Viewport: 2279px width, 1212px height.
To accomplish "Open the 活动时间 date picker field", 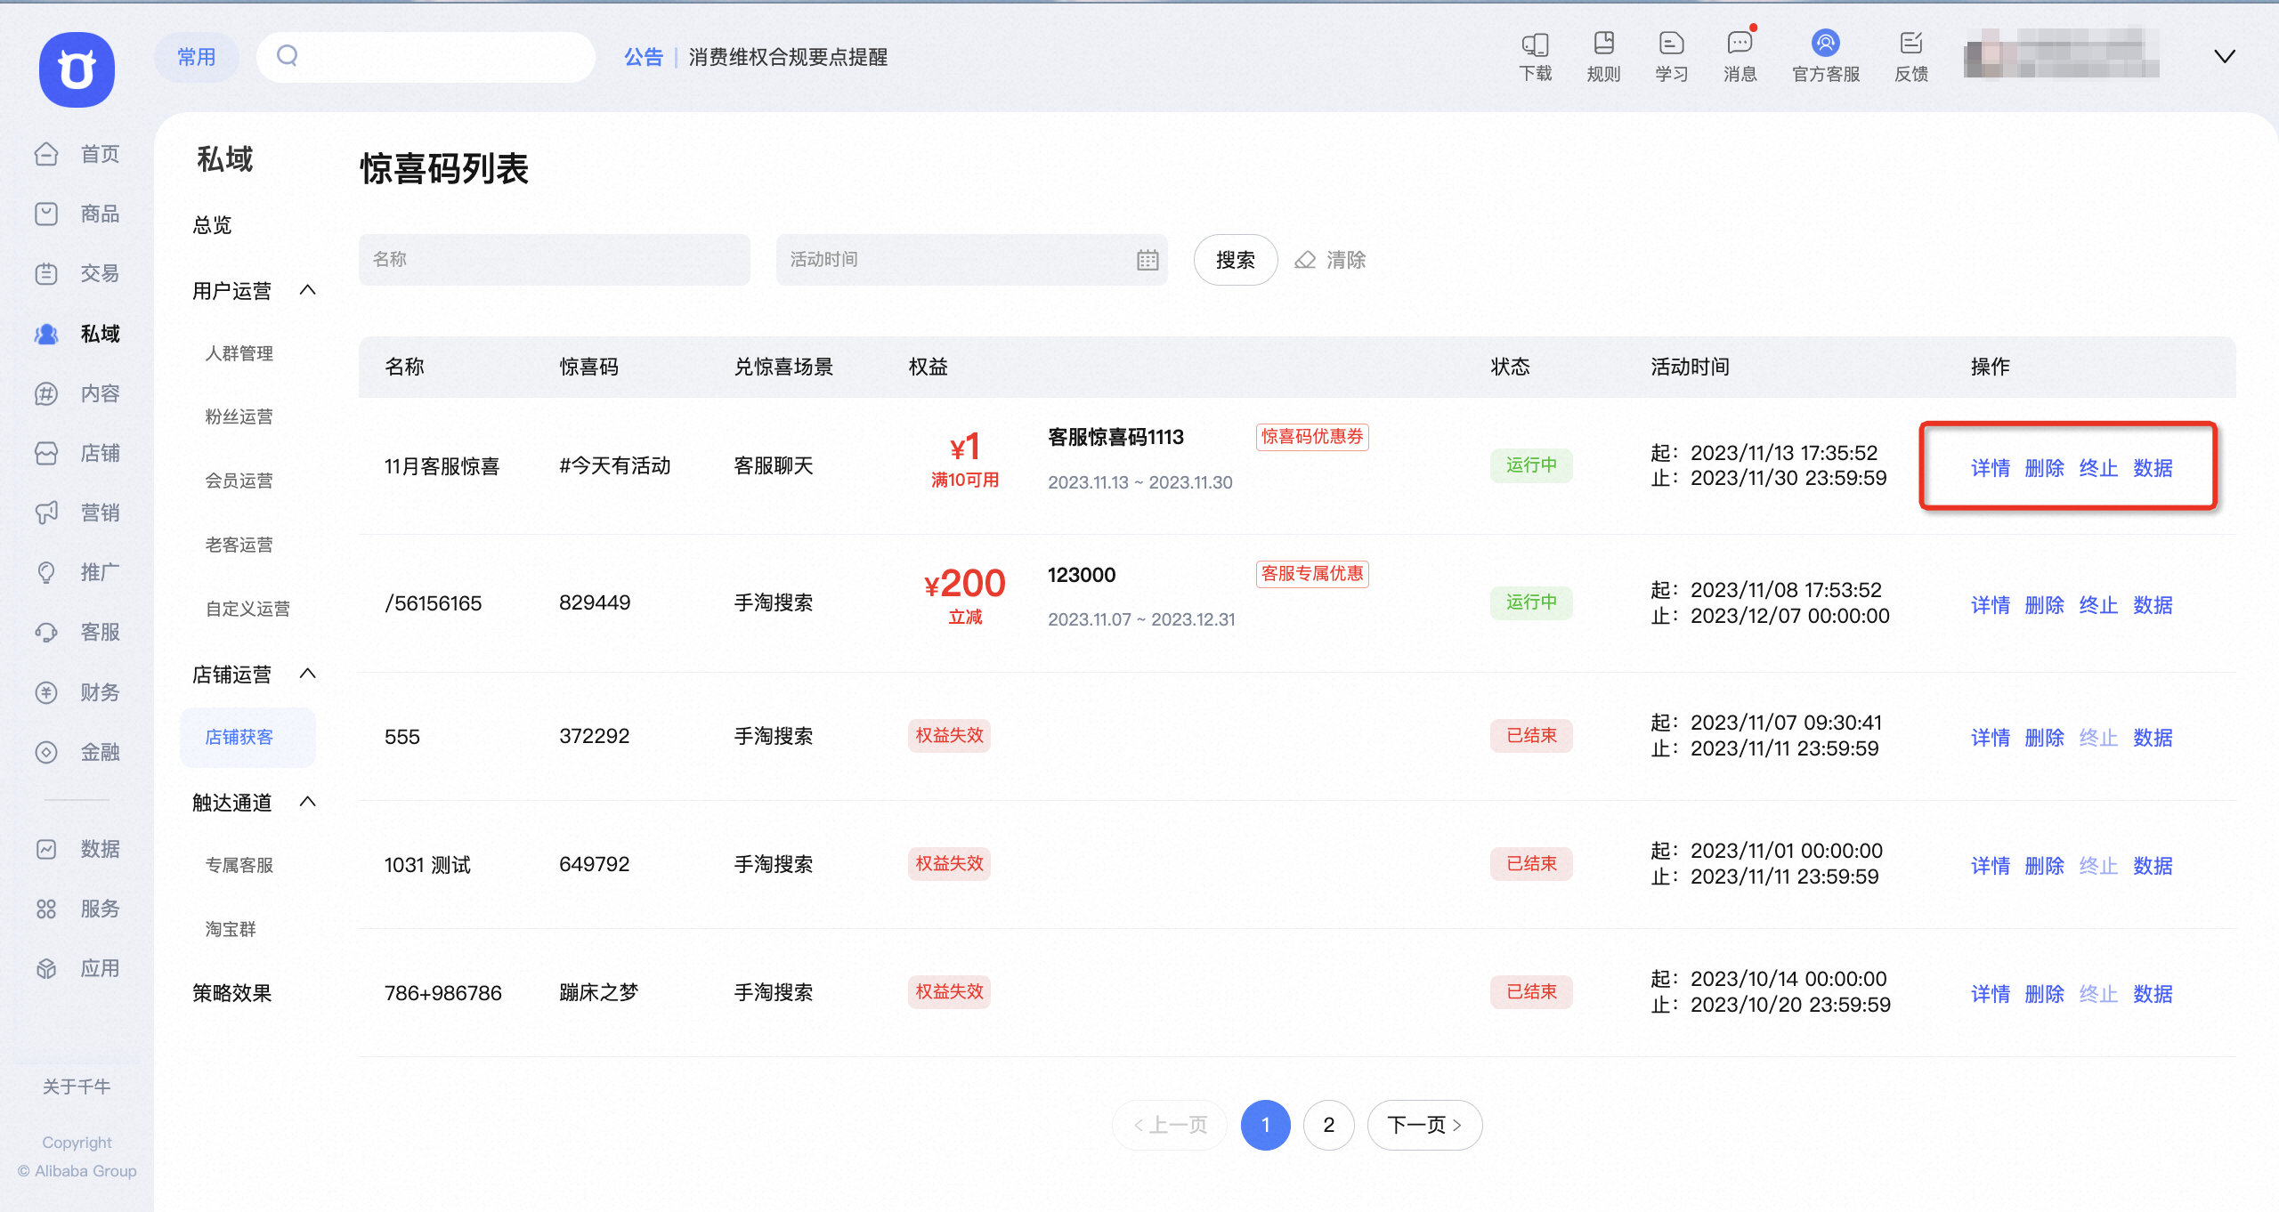I will 971,260.
